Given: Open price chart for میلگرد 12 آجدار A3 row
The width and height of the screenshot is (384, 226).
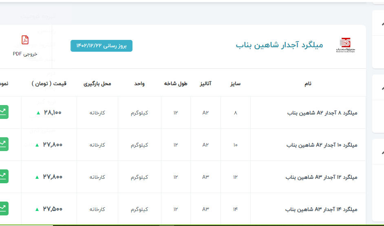Looking at the screenshot, I should (x=3, y=176).
